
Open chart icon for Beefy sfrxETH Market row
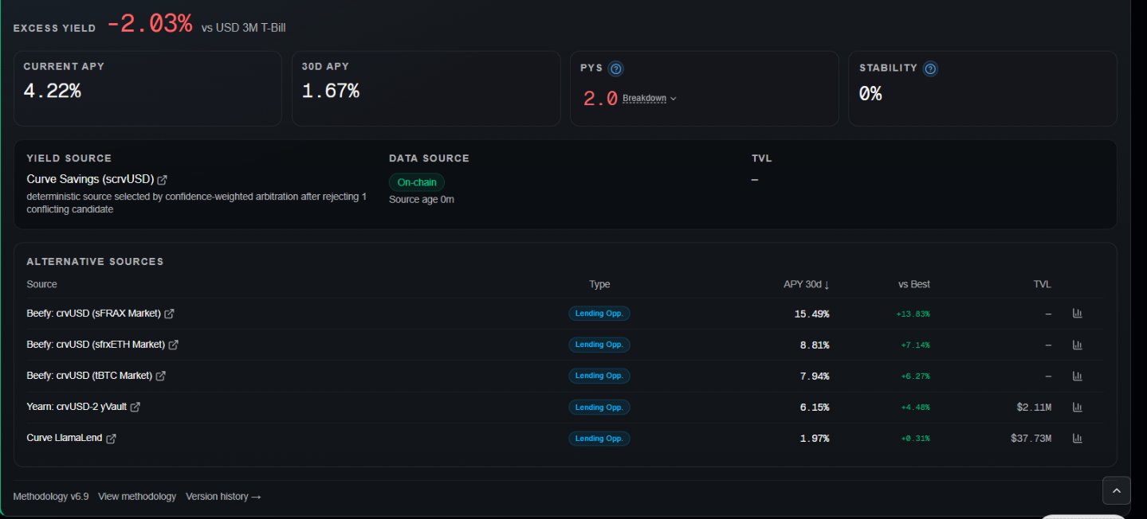point(1078,345)
